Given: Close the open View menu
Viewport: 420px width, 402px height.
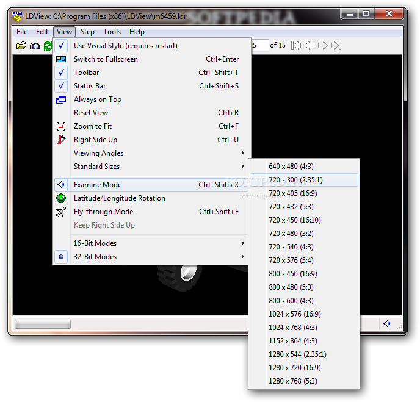Looking at the screenshot, I should tap(64, 32).
